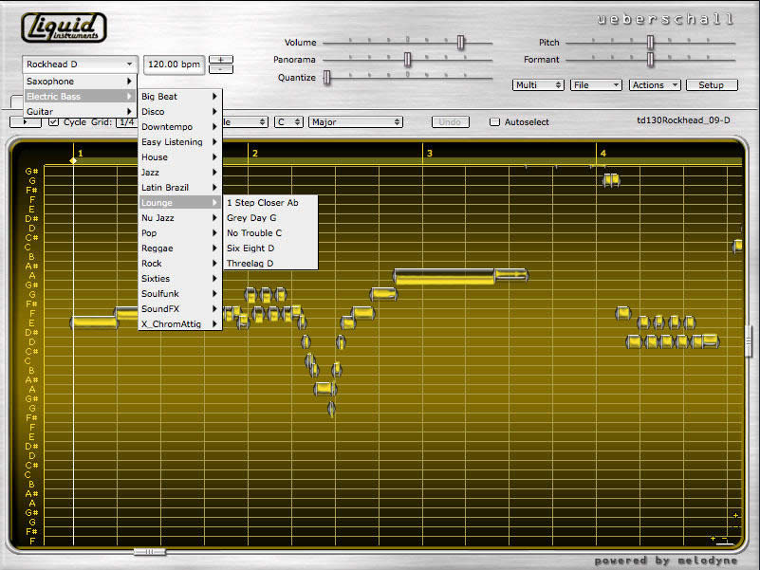Toggle the Cycle checkbox
The height and width of the screenshot is (570, 760).
coord(54,122)
